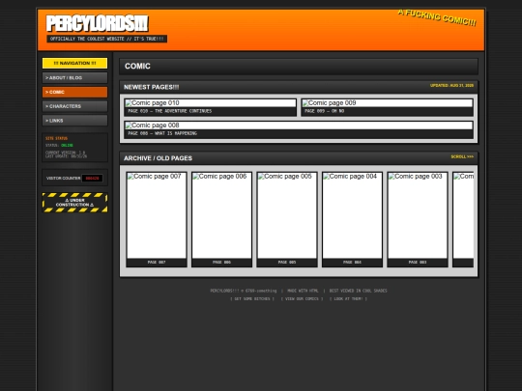Open Comic page 009 thumbnail
This screenshot has height=391, width=522.
click(388, 103)
